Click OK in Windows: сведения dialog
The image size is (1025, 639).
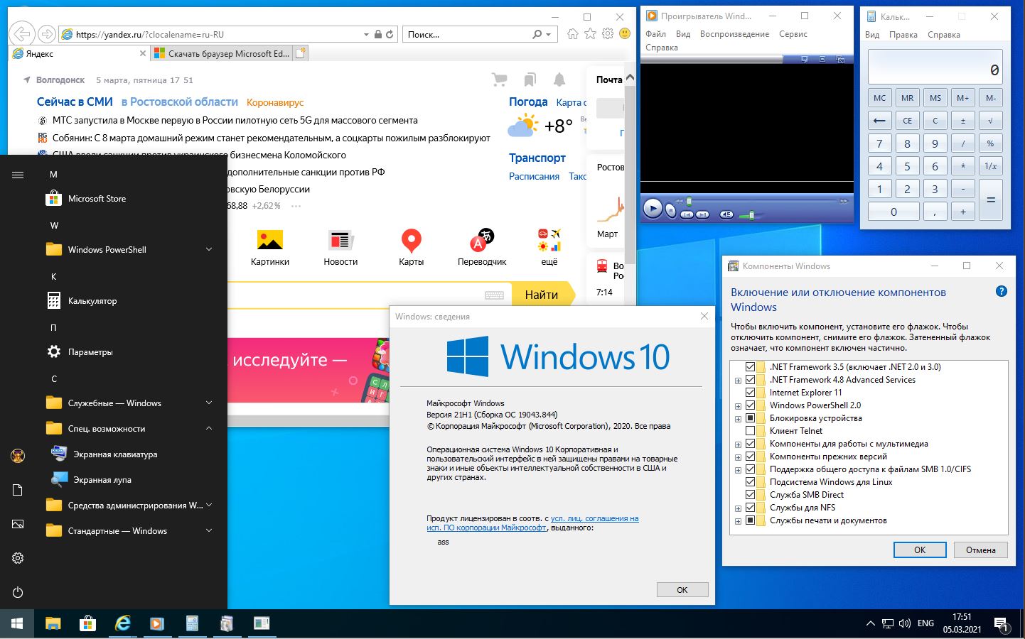click(682, 590)
